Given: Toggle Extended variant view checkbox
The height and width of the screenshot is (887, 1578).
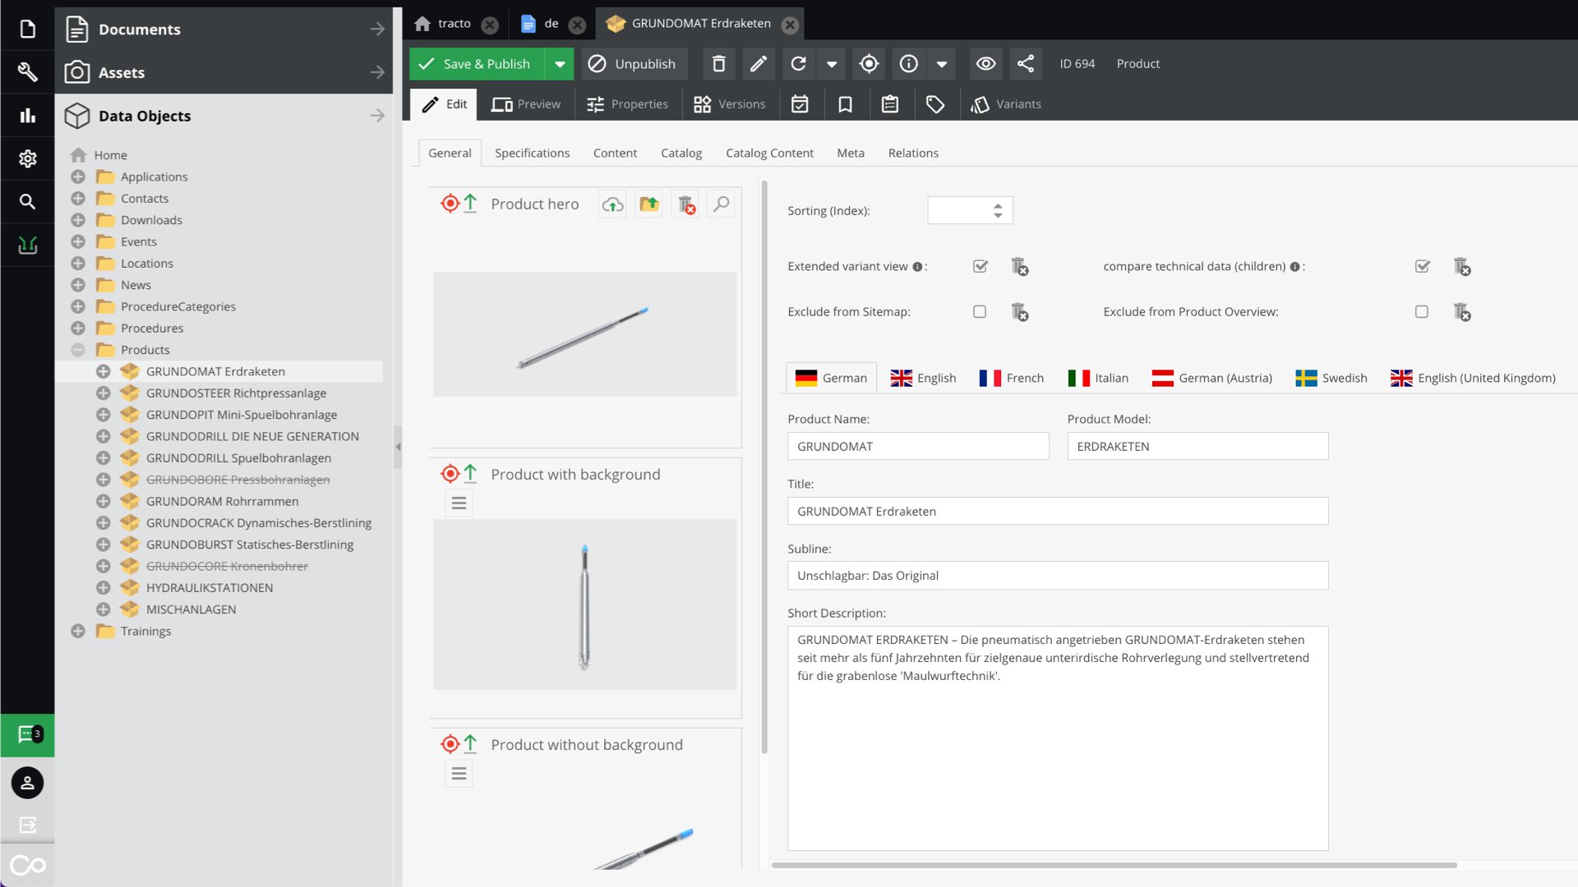Looking at the screenshot, I should (980, 266).
